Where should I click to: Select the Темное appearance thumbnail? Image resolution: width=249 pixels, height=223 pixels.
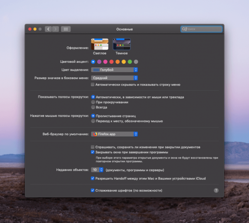122,44
